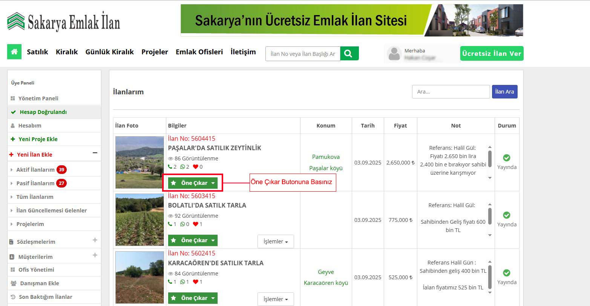Open the Satılık menu item
Viewport: 590px width, 306px height.
pyautogui.click(x=37, y=52)
